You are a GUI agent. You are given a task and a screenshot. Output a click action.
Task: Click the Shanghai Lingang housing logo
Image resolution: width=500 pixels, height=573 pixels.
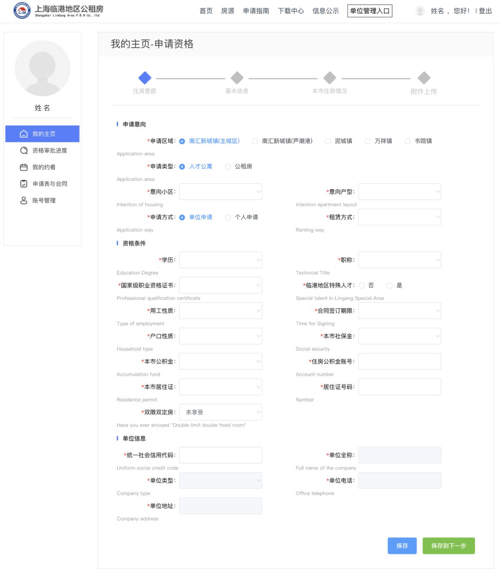[22, 10]
